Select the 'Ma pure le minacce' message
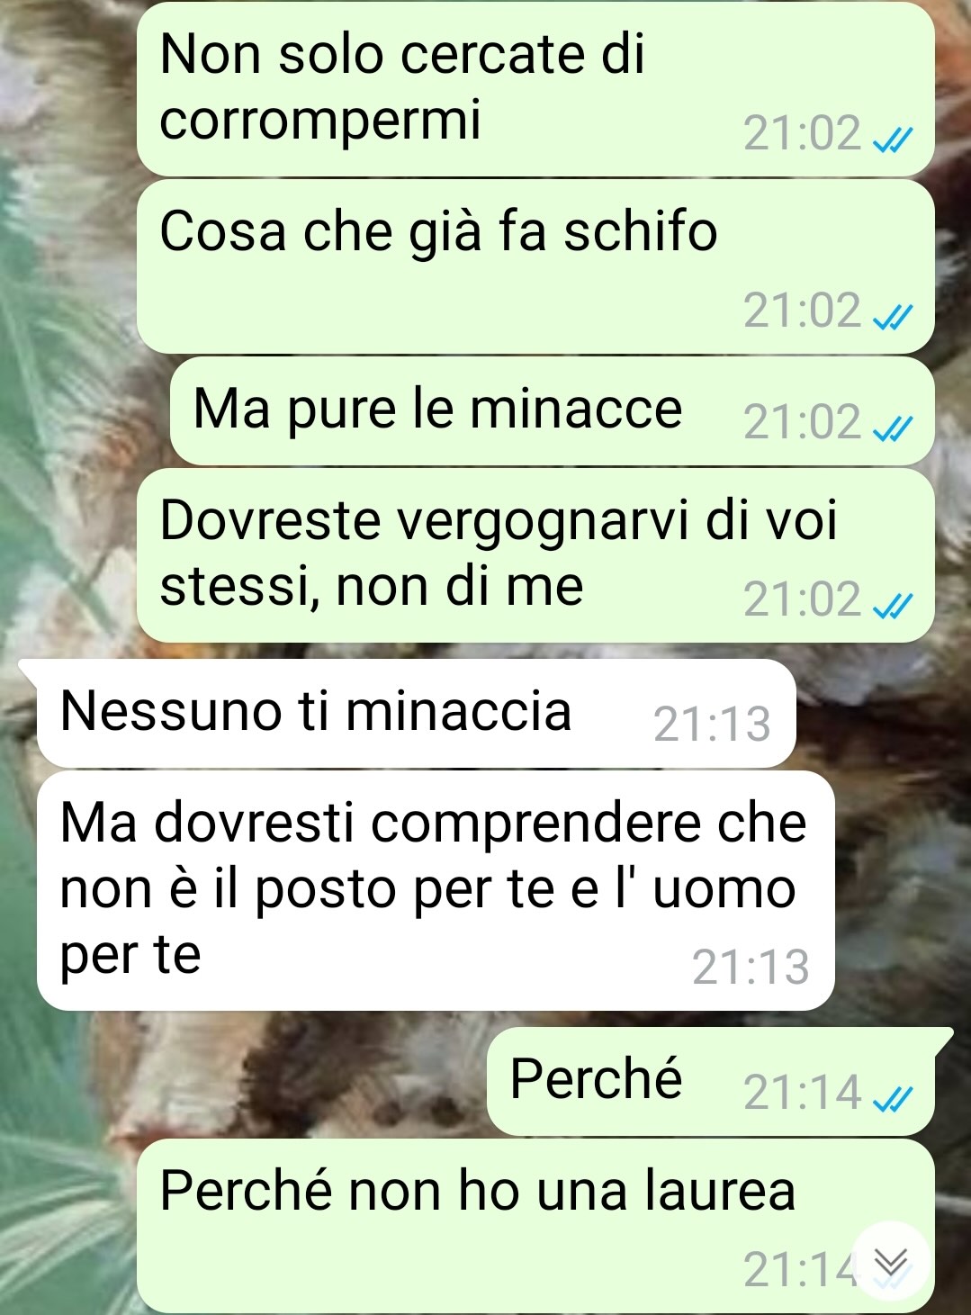This screenshot has height=1315, width=971. coord(552,411)
